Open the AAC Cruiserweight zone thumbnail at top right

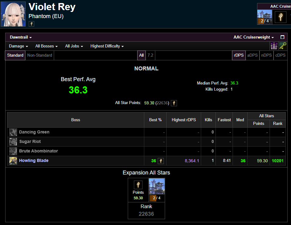(265, 17)
